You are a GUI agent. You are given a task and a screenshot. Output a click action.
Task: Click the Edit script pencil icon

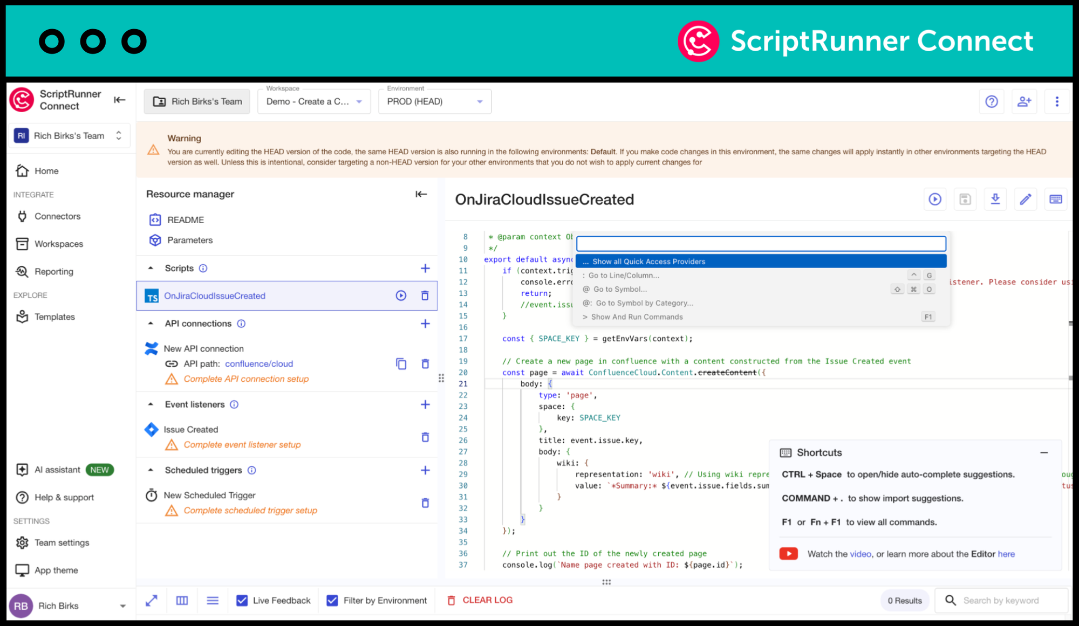pyautogui.click(x=1025, y=199)
